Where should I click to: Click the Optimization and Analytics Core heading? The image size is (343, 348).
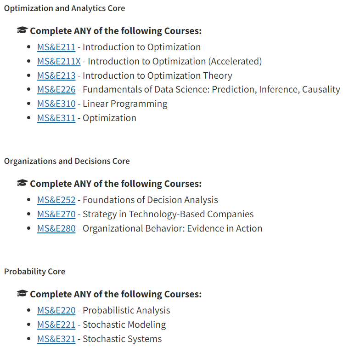(64, 8)
